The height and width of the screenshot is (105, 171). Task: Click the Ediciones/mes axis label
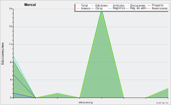3,54
